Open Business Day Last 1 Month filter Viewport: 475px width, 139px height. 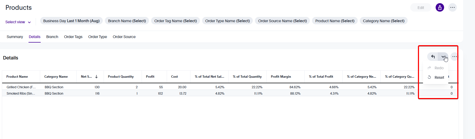click(71, 21)
